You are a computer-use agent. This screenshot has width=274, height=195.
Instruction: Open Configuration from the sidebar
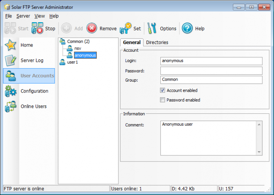tap(34, 91)
